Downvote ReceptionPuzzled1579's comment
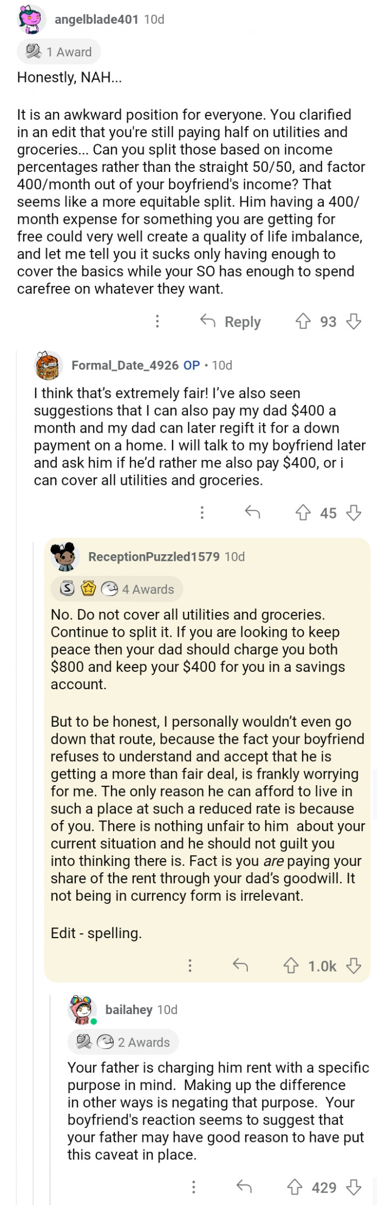The width and height of the screenshot is (379, 1205). pyautogui.click(x=354, y=966)
